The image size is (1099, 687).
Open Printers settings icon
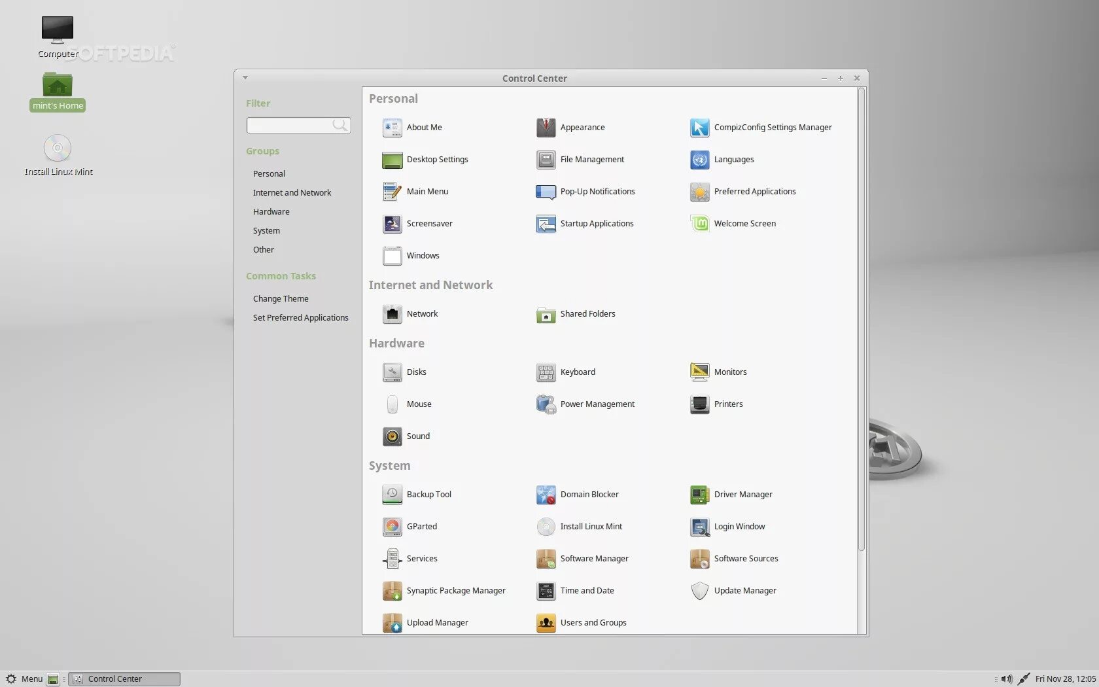699,404
